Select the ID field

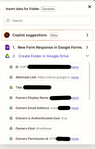tap(44, 67)
